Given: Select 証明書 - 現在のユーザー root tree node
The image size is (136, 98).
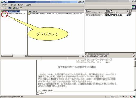Looking at the screenshot, I should pos(12,11).
